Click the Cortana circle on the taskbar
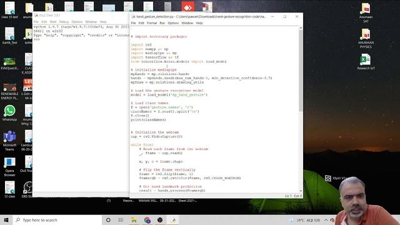 click(x=108, y=220)
